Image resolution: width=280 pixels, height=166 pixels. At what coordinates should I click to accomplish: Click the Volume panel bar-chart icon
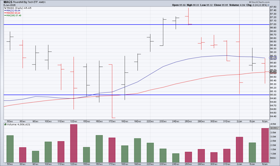[5, 125]
